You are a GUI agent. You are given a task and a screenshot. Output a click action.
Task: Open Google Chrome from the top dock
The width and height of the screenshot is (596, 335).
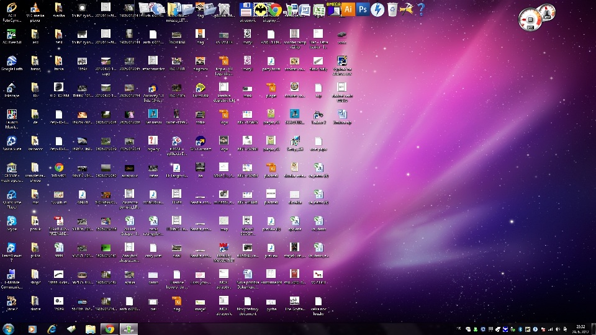[275, 9]
